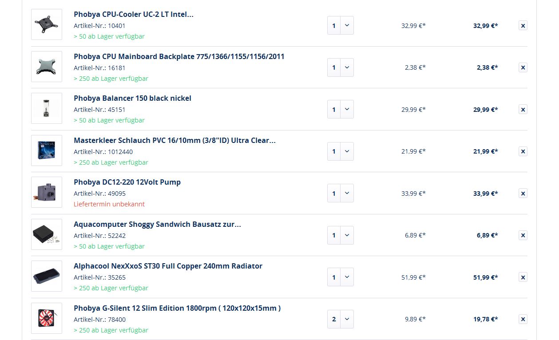Screen dimensions: 559x340
Task: Change quantity of G-Silent 12 Slim fans
Action: [x=341, y=319]
